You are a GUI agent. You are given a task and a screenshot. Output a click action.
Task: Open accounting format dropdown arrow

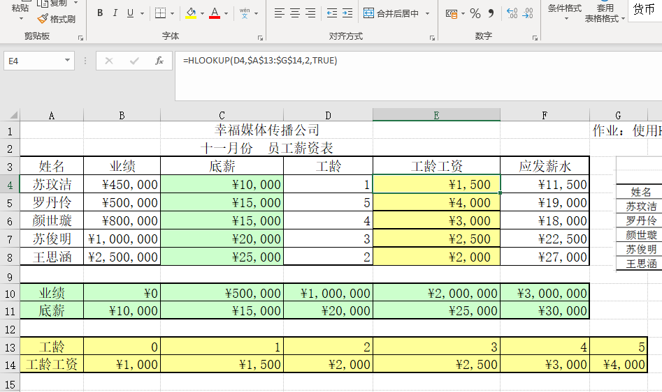pos(463,13)
